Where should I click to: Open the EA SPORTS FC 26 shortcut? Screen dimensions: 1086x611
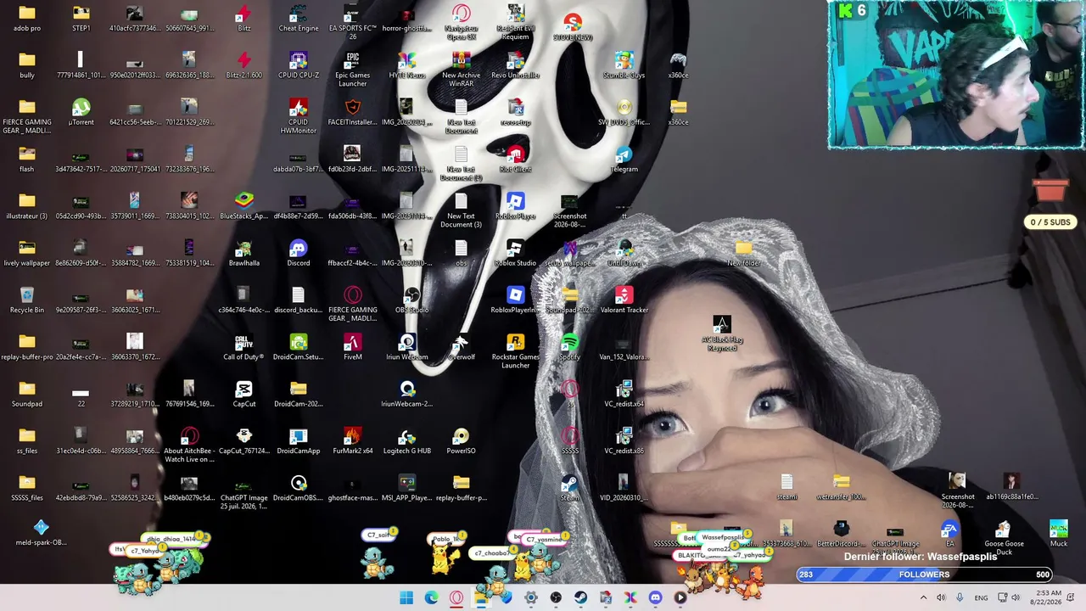353,23
